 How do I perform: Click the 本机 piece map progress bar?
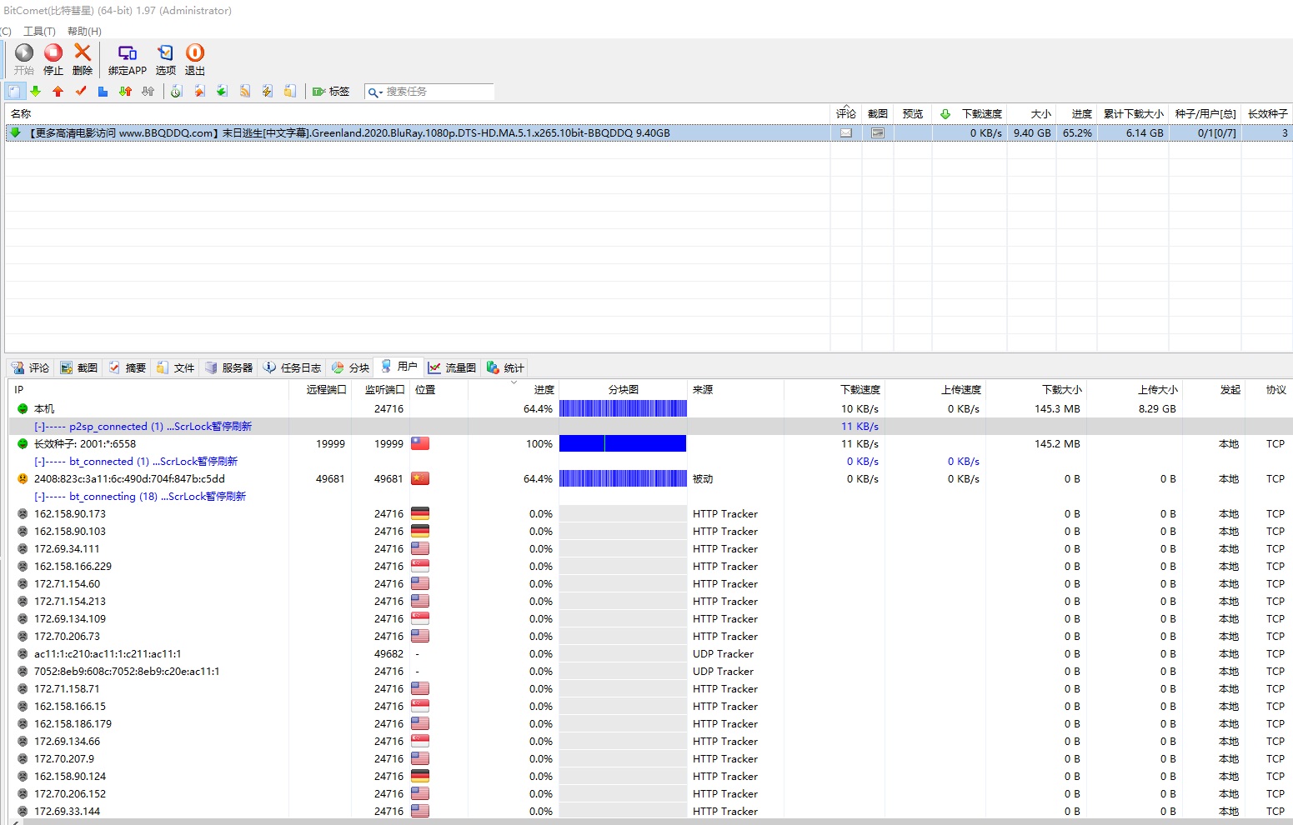(623, 408)
